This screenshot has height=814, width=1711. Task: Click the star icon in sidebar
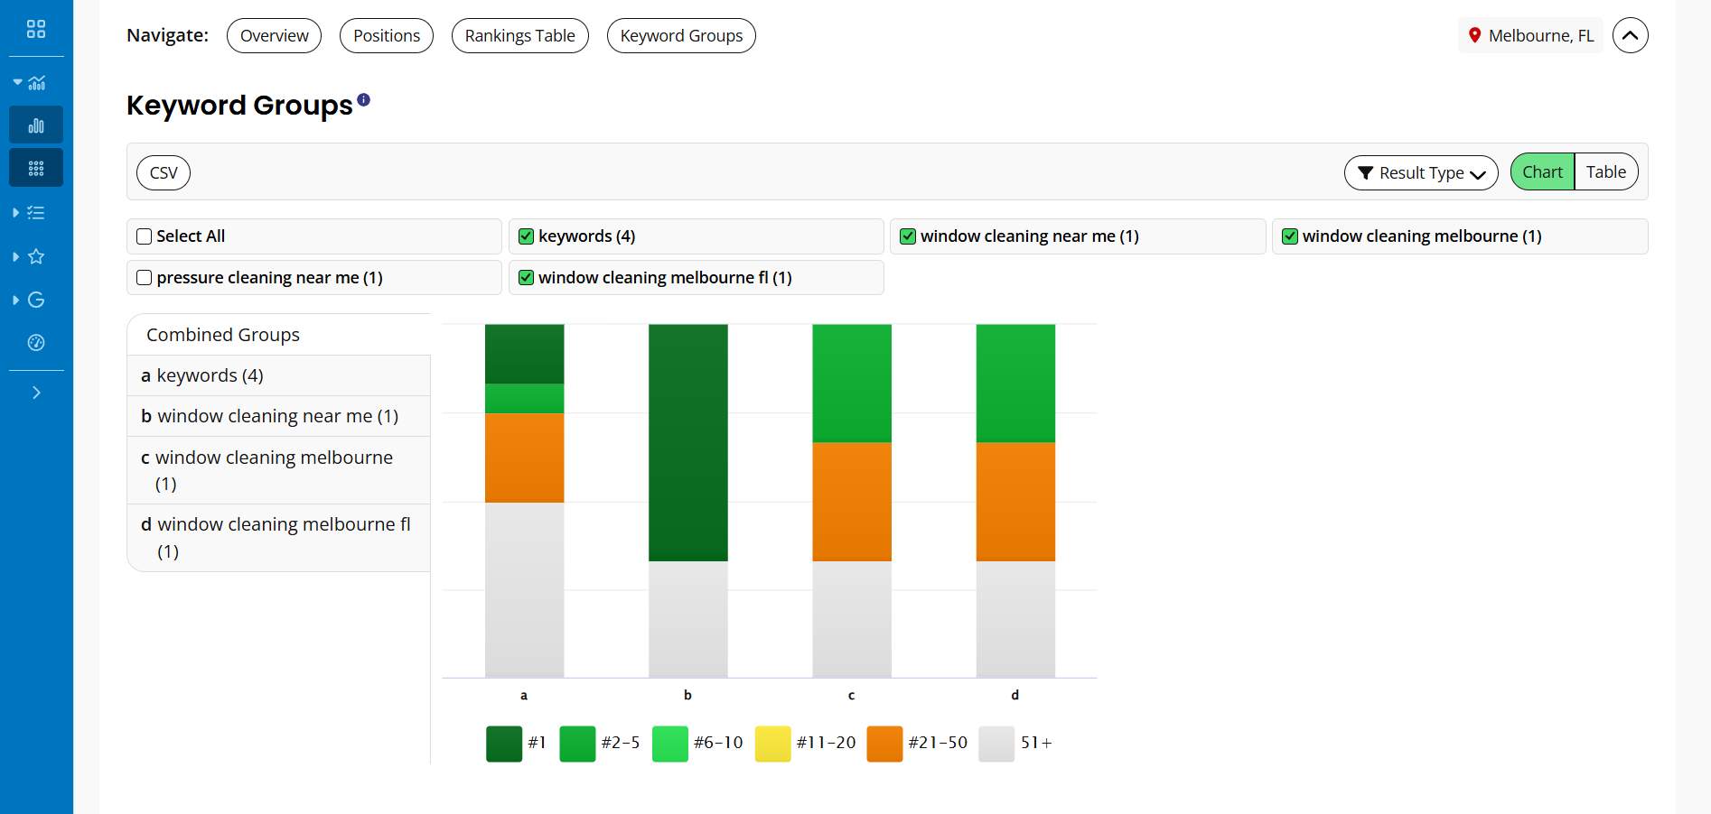tap(36, 256)
